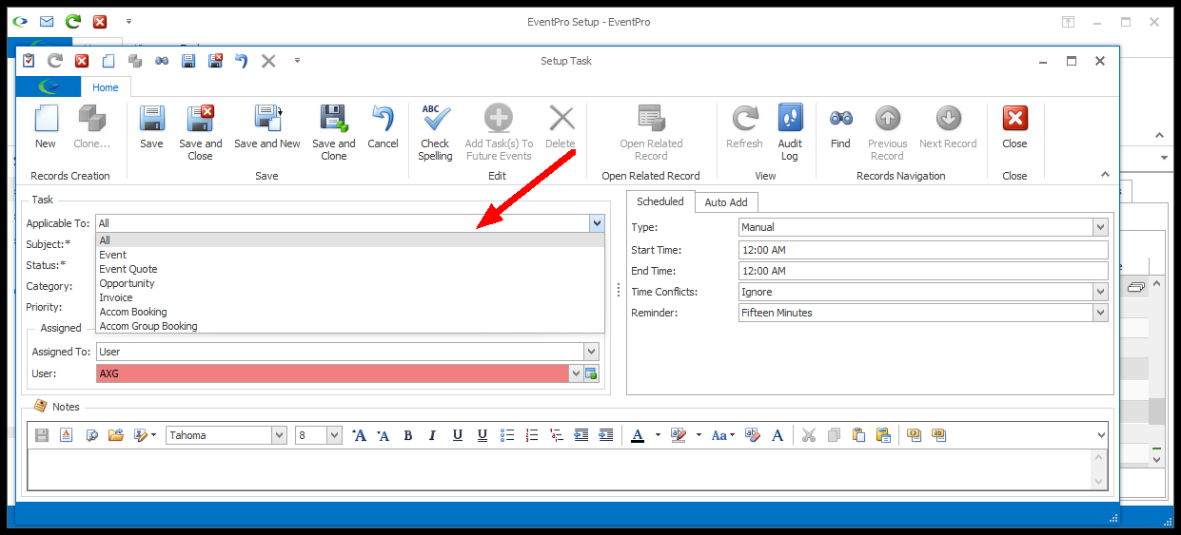
Task: Click the End Time field
Action: click(x=923, y=271)
